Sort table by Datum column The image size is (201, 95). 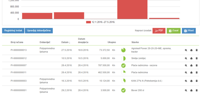pyautogui.click(x=66, y=42)
